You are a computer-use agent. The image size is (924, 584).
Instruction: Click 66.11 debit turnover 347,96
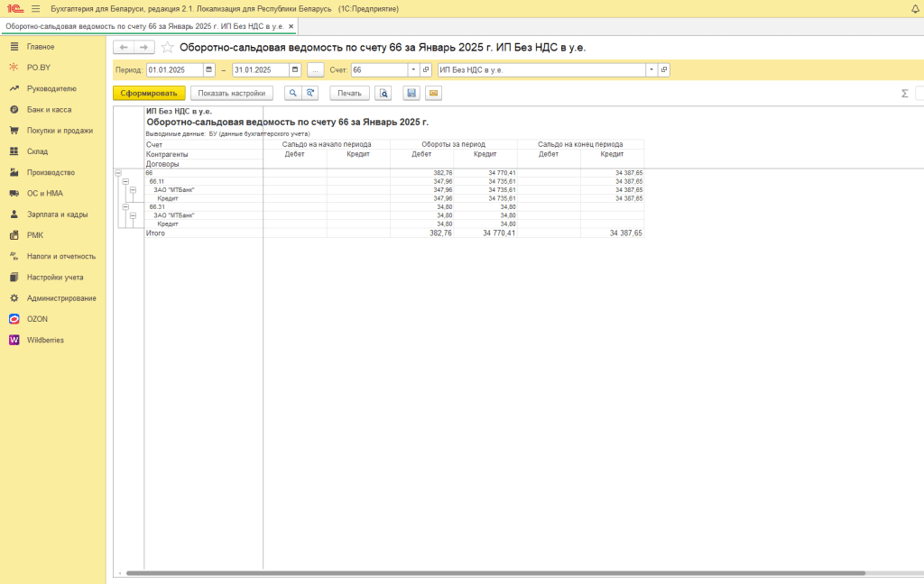(442, 182)
